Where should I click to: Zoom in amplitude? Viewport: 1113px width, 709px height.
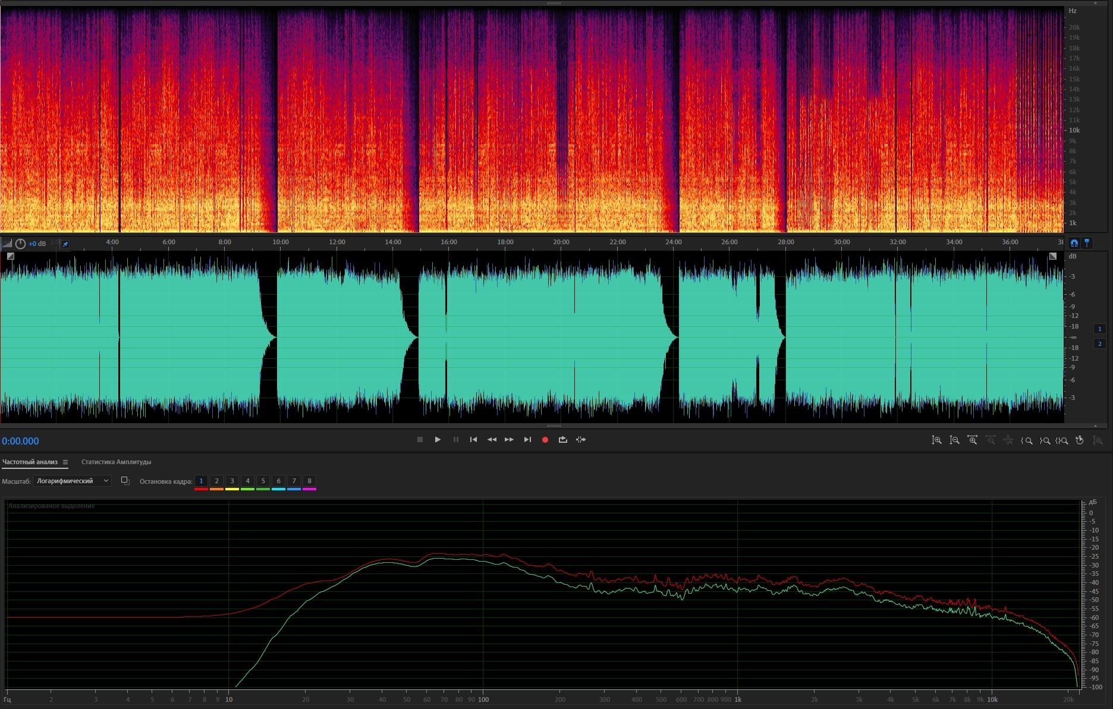(936, 440)
